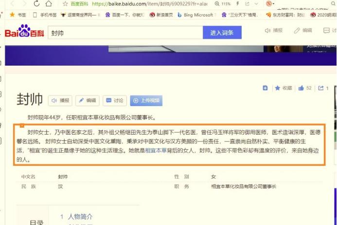Image resolution: width=337 pixels, height=225 pixels.
Task: Click the browser back arrow
Action: (x=13, y=3)
